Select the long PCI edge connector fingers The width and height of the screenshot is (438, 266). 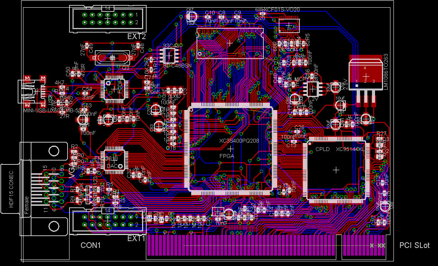[x=241, y=245]
